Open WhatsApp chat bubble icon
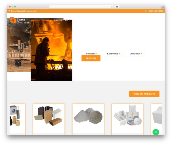This screenshot has width=172, height=145. 156,132
